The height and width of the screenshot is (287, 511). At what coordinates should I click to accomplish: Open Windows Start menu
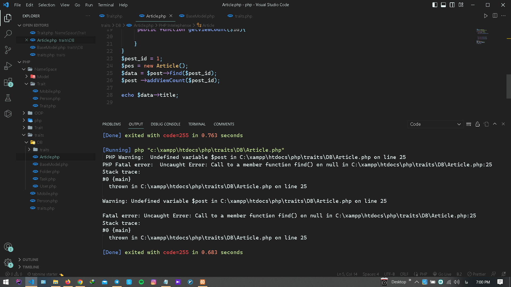(x=6, y=282)
